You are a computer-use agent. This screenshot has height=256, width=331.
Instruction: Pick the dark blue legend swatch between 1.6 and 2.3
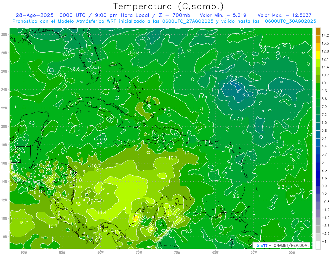tap(318, 174)
